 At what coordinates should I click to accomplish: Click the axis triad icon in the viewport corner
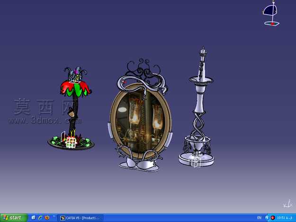288,204
